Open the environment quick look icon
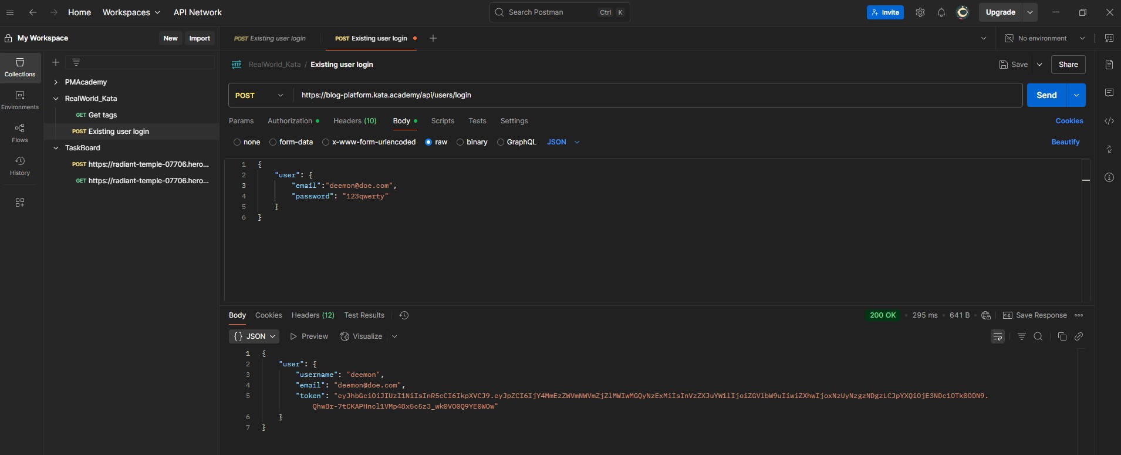This screenshot has height=455, width=1121. click(1109, 38)
